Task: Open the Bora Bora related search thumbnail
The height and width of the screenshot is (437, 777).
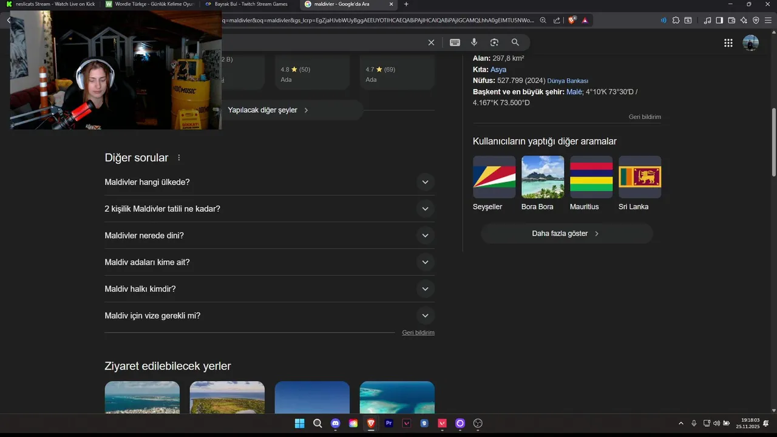Action: (x=543, y=177)
